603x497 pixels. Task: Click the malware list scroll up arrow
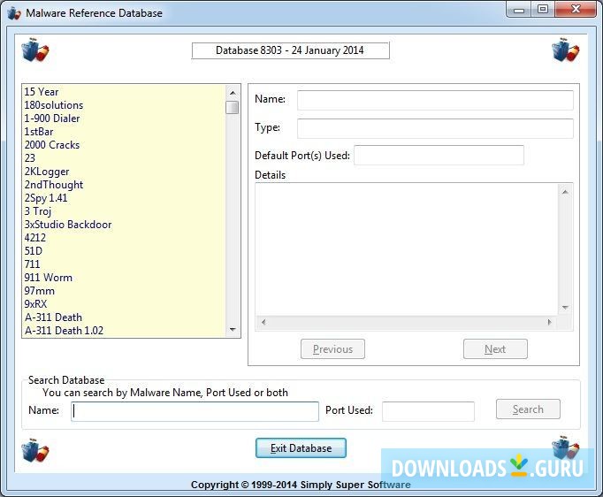[x=233, y=93]
